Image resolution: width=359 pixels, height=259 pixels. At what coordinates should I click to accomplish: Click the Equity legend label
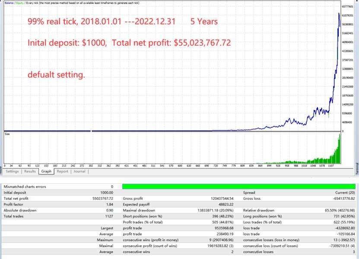(x=20, y=3)
